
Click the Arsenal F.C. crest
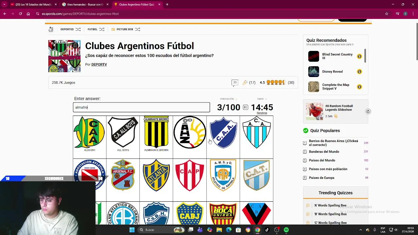[123, 175]
